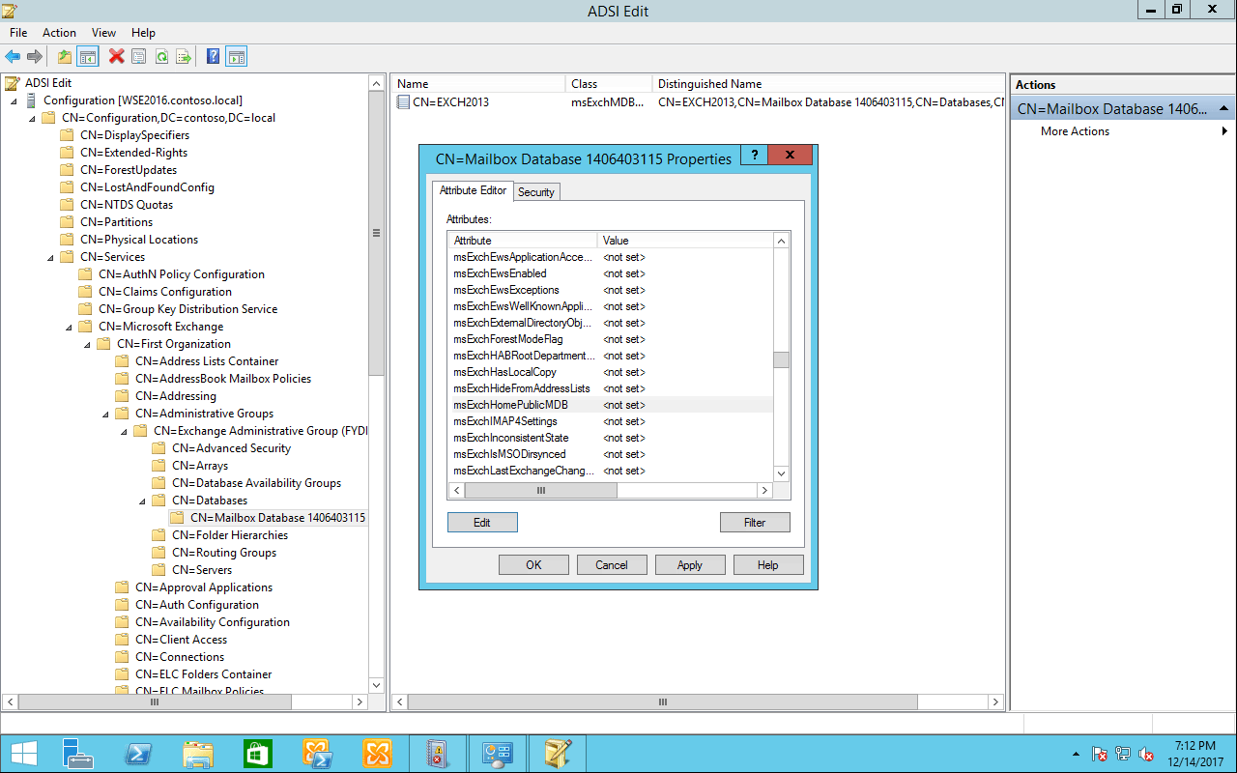Open File Explorer from the taskbar
This screenshot has width=1237, height=773.
tap(198, 754)
